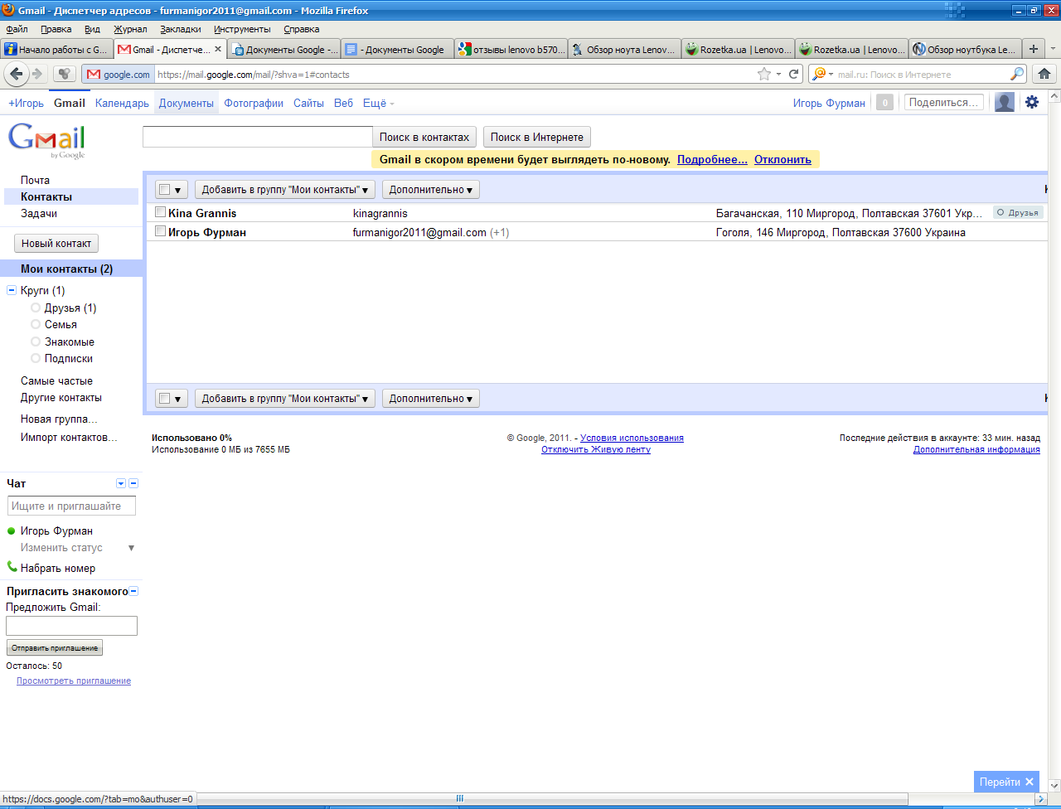Open the top Дополнительно dropdown
The height and width of the screenshot is (809, 1061).
click(431, 189)
